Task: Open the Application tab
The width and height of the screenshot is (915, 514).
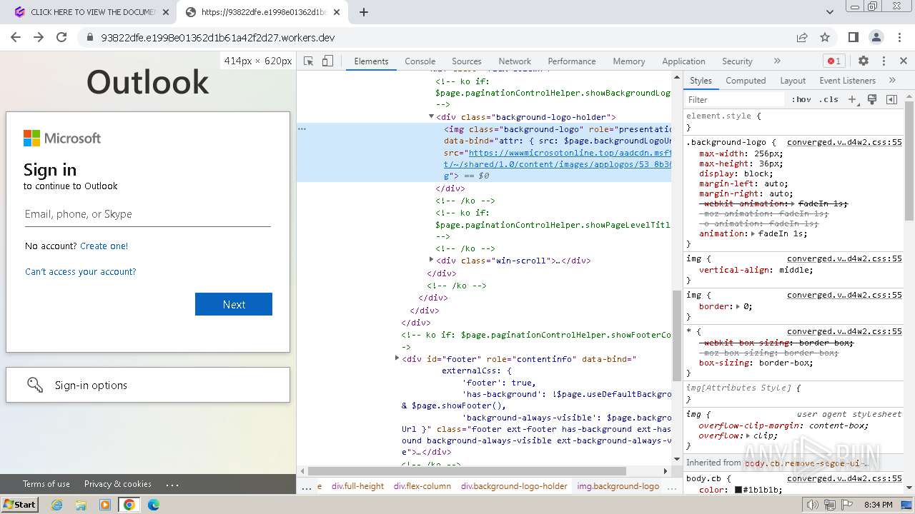Action: click(x=683, y=61)
